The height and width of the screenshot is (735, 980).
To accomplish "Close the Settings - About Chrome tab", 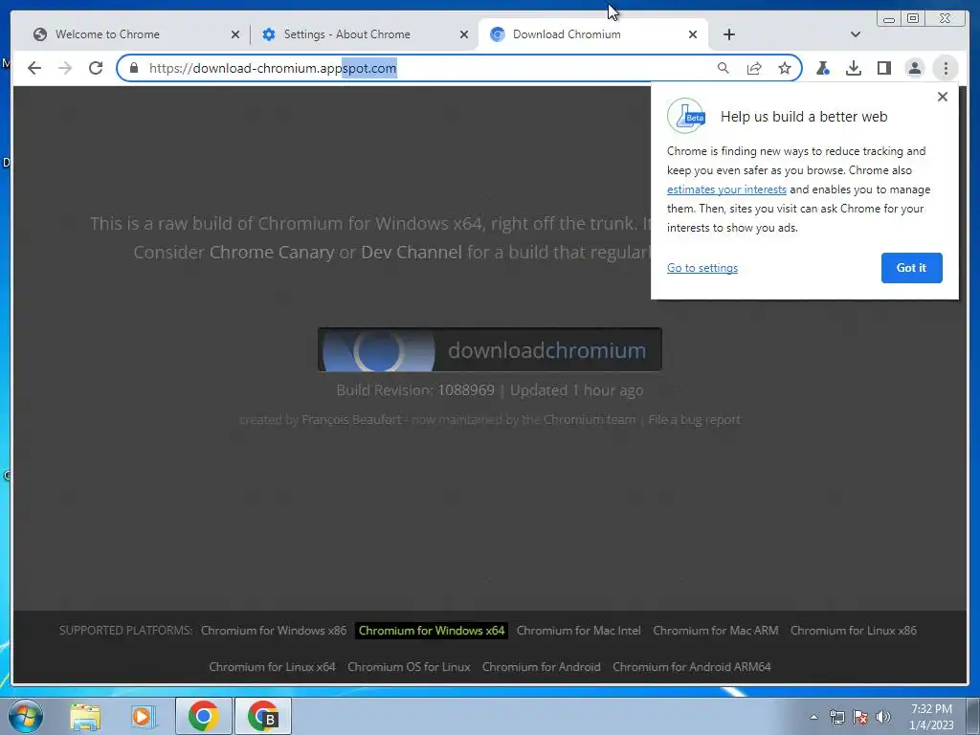I will (x=464, y=34).
